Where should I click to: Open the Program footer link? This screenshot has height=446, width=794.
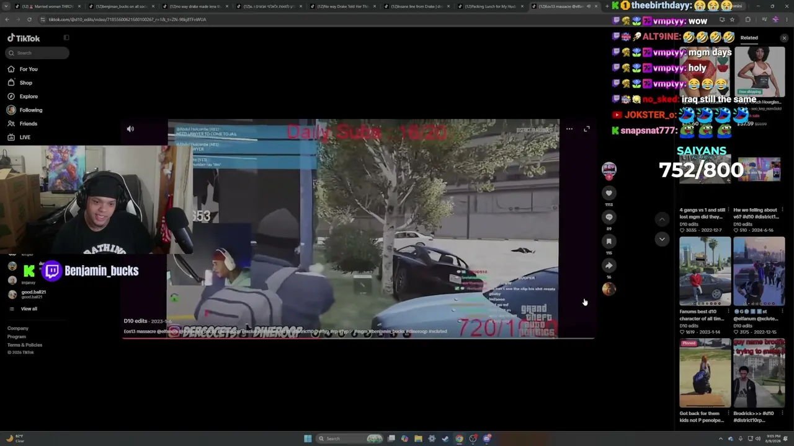click(17, 336)
